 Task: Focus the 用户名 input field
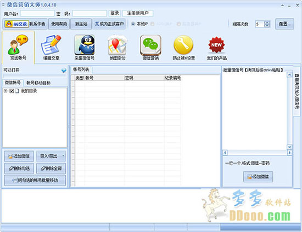(x=37, y=14)
